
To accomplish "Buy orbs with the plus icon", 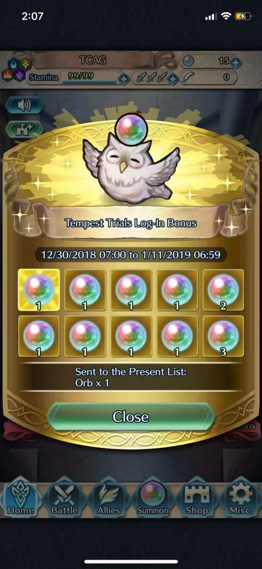I will (x=235, y=63).
